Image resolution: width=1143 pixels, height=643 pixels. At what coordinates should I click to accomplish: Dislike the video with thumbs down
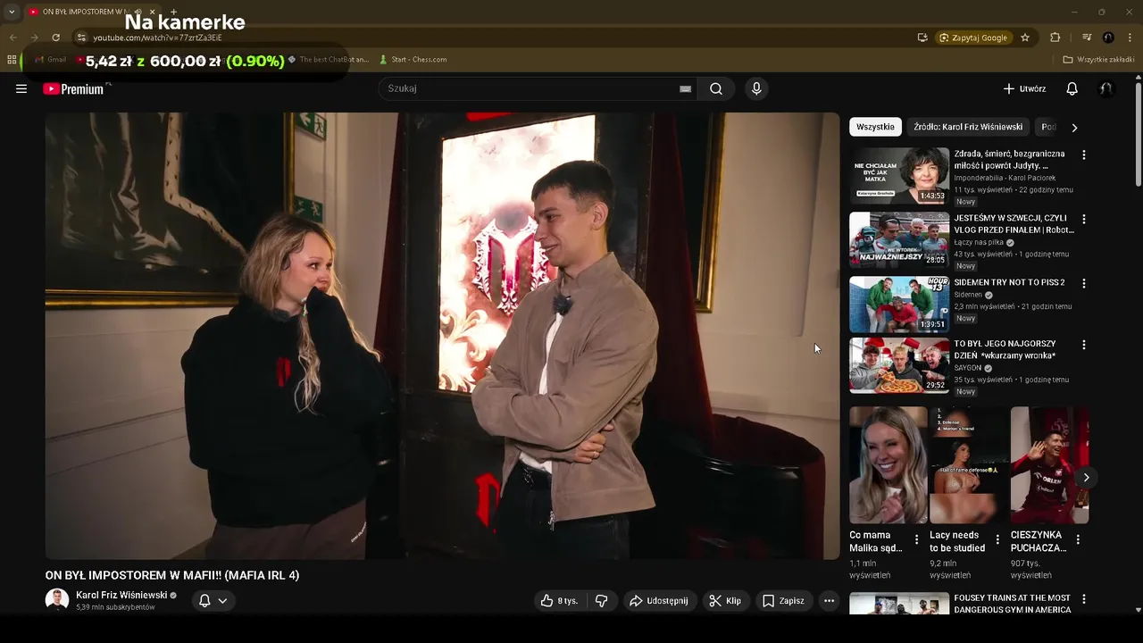[602, 601]
